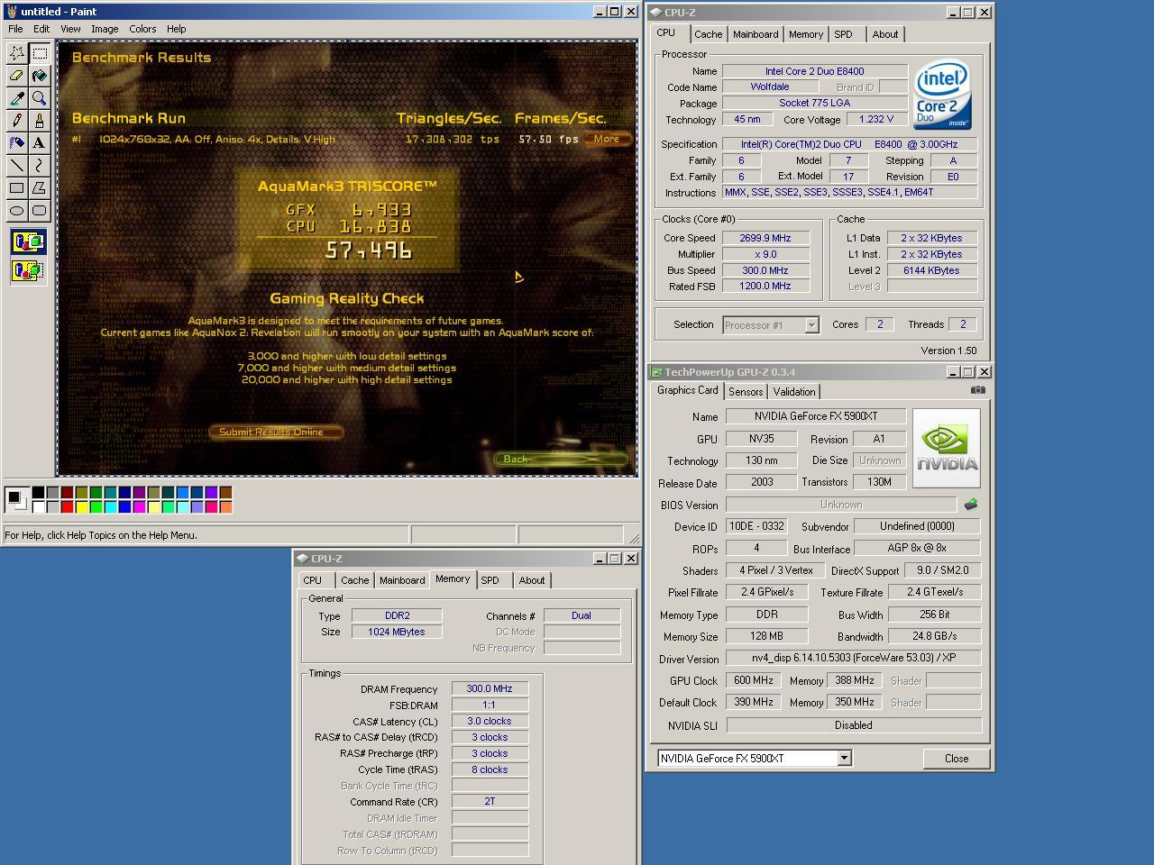
Task: Choose the Pencil tool in Paint
Action: [17, 121]
